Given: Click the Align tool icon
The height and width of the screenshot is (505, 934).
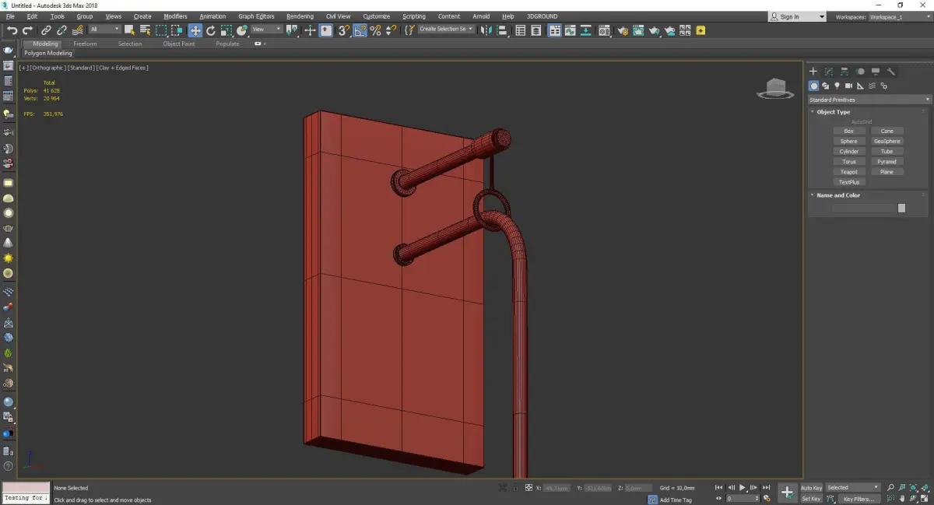Looking at the screenshot, I should (x=501, y=30).
